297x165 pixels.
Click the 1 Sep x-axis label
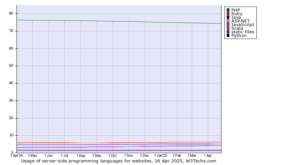97,155
